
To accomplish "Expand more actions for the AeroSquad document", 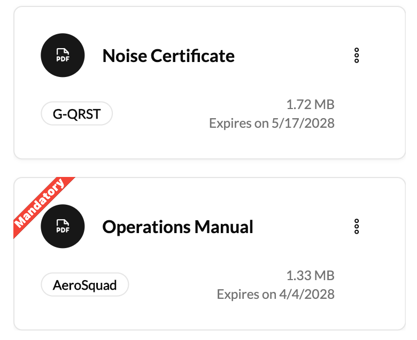I will [x=357, y=227].
